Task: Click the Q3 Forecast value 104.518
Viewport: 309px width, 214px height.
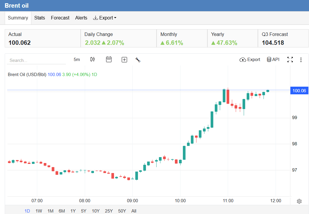Action: pos(273,43)
